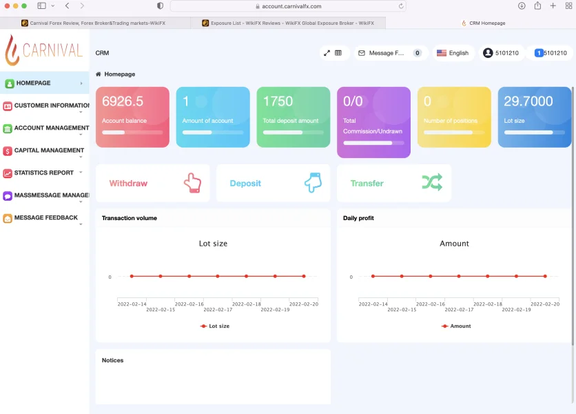Switch to the Exposure List WikiFX tab
576x414 pixels.
click(289, 23)
